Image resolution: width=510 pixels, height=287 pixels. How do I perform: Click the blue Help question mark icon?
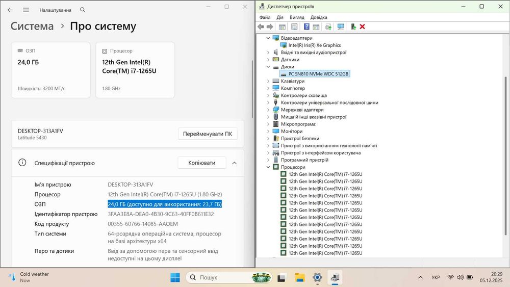[x=307, y=27]
